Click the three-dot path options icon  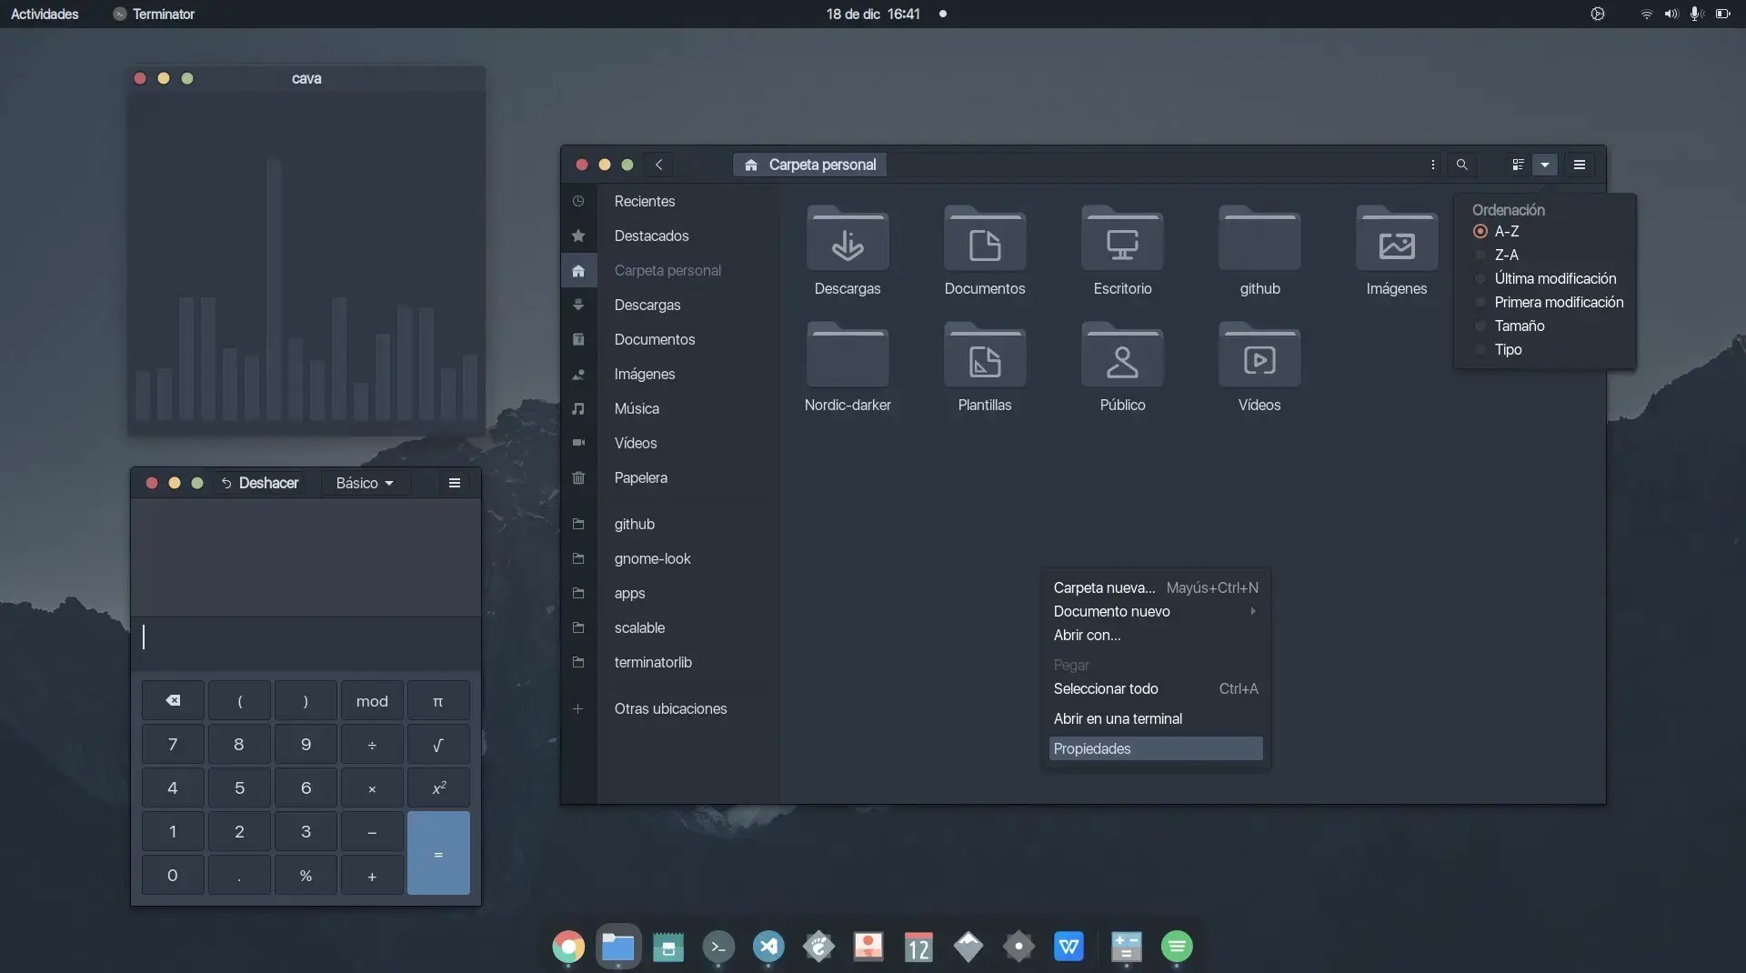pyautogui.click(x=1432, y=165)
